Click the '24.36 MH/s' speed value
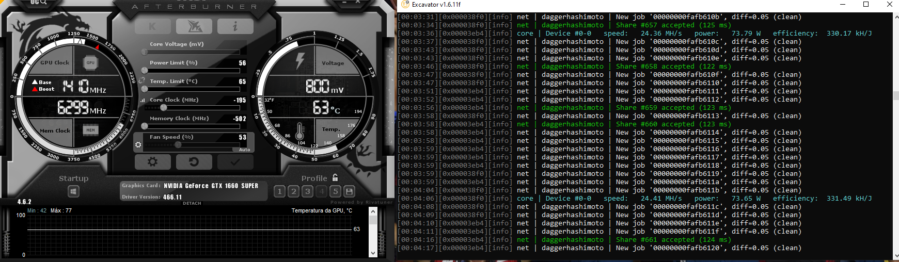899x262 pixels. (661, 33)
